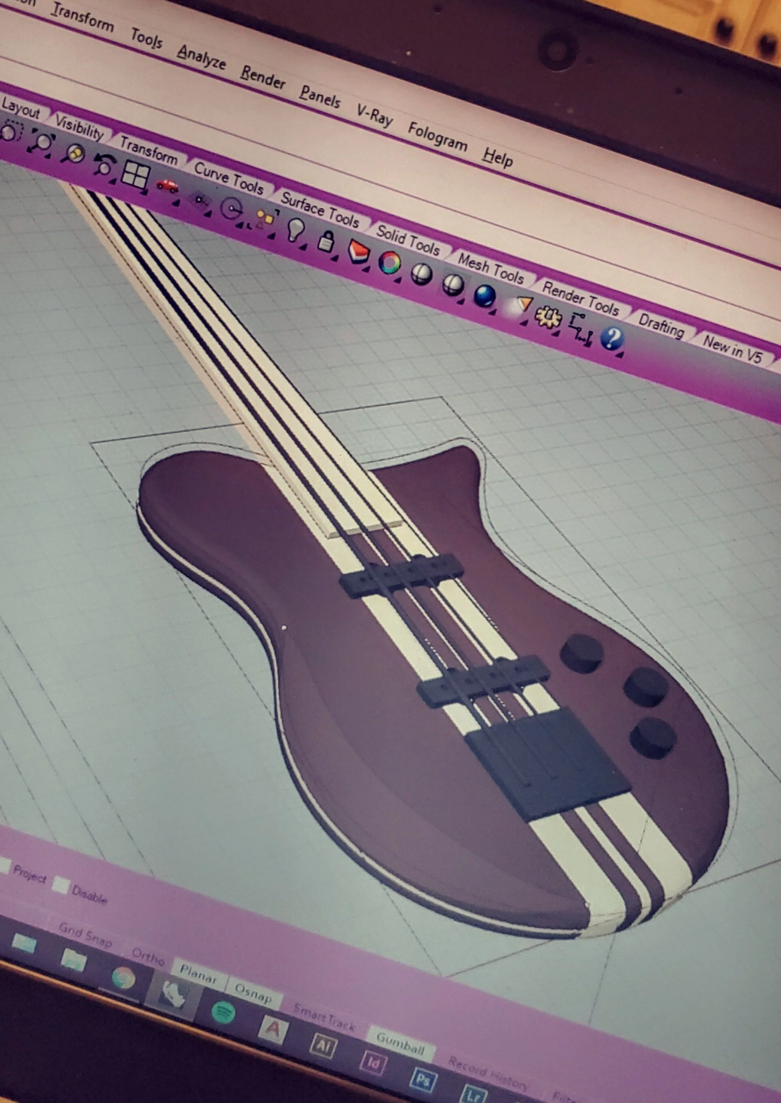Select the dark bridge block on the bass

(x=548, y=765)
